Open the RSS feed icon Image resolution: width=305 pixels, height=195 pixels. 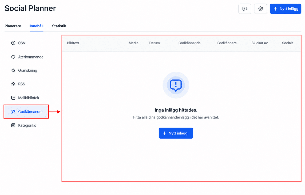13,84
